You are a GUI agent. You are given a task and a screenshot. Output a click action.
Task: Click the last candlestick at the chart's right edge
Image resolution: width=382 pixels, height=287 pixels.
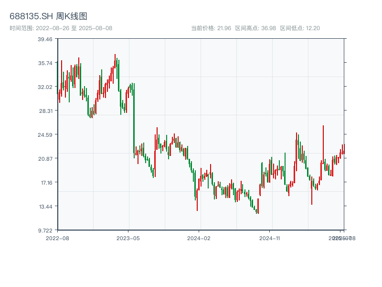tap(344, 149)
